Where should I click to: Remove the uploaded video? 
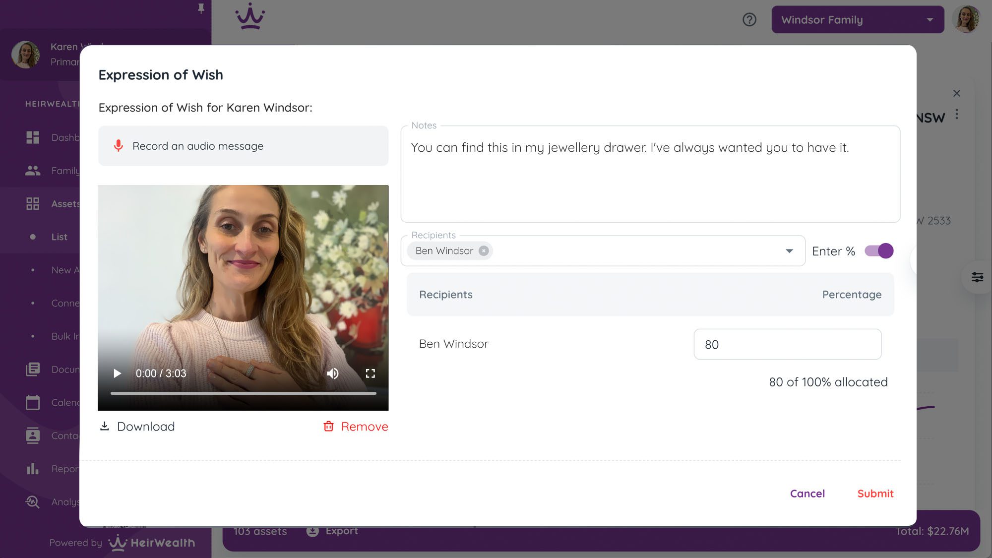click(356, 427)
